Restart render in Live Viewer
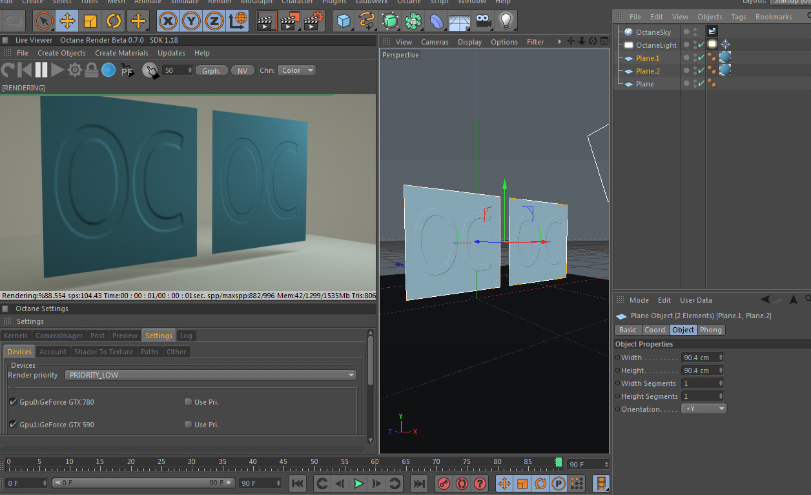811x495 pixels. pos(8,70)
